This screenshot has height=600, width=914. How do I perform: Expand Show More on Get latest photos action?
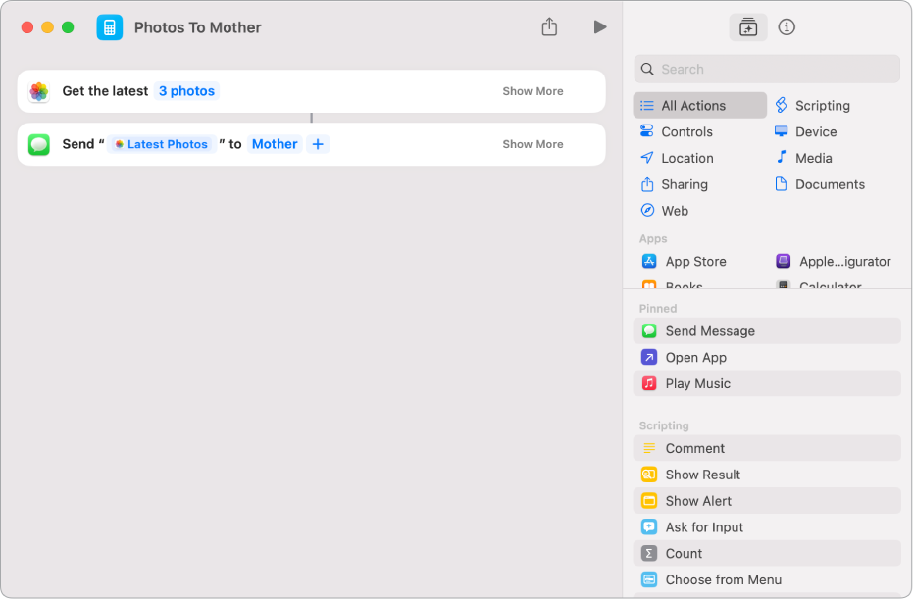click(533, 91)
